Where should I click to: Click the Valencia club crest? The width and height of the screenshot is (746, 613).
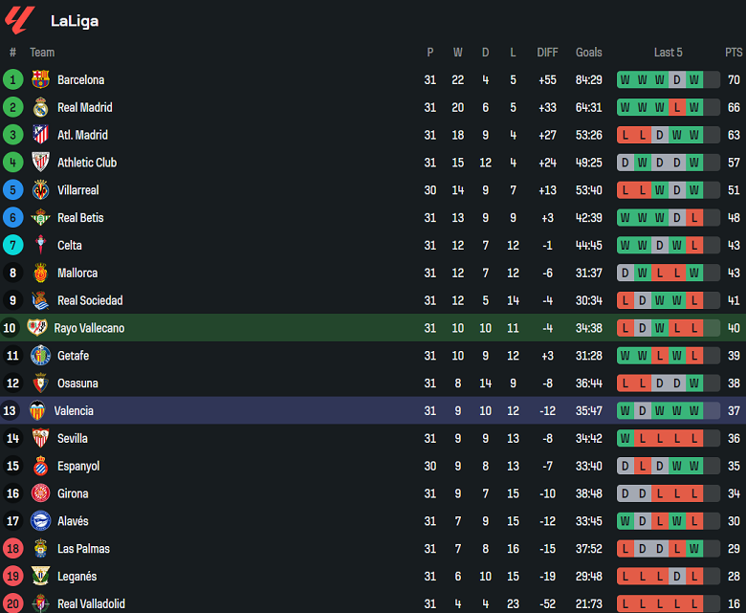tap(36, 411)
